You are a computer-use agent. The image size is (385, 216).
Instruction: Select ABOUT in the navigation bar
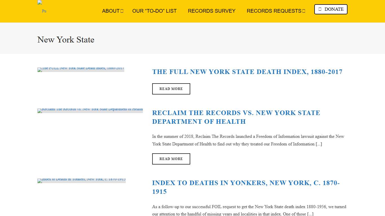[111, 11]
